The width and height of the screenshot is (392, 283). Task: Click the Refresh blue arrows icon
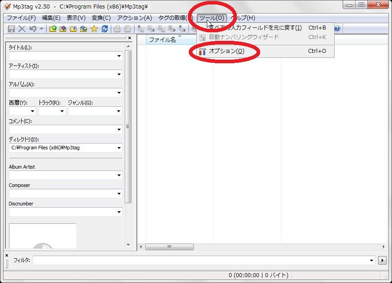point(105,29)
